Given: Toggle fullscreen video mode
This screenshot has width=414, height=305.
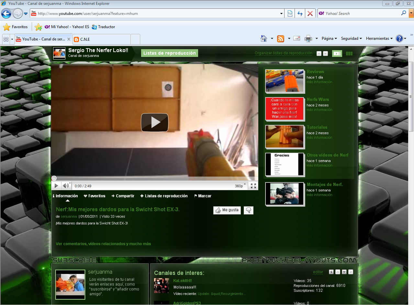Looking at the screenshot, I should pyautogui.click(x=253, y=186).
